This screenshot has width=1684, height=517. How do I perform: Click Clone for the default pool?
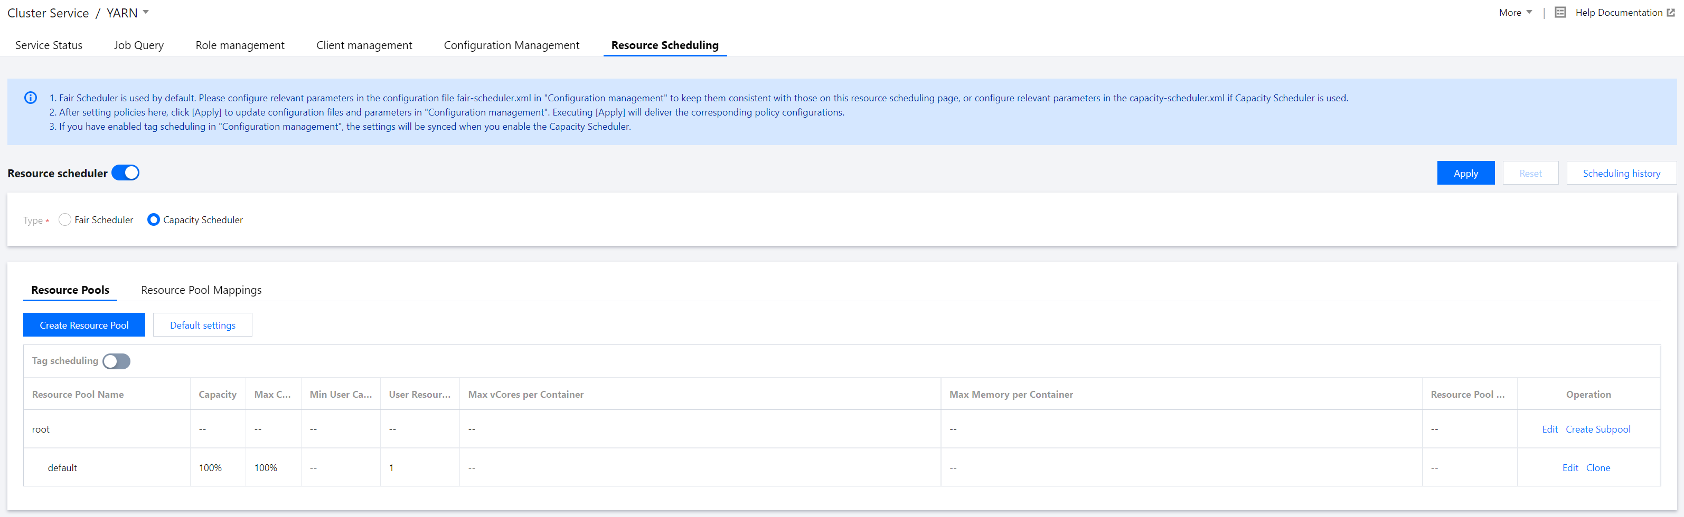[x=1598, y=467]
